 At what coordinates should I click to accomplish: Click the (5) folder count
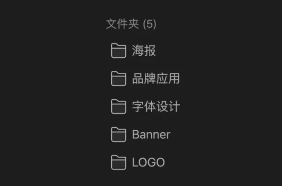tap(149, 24)
